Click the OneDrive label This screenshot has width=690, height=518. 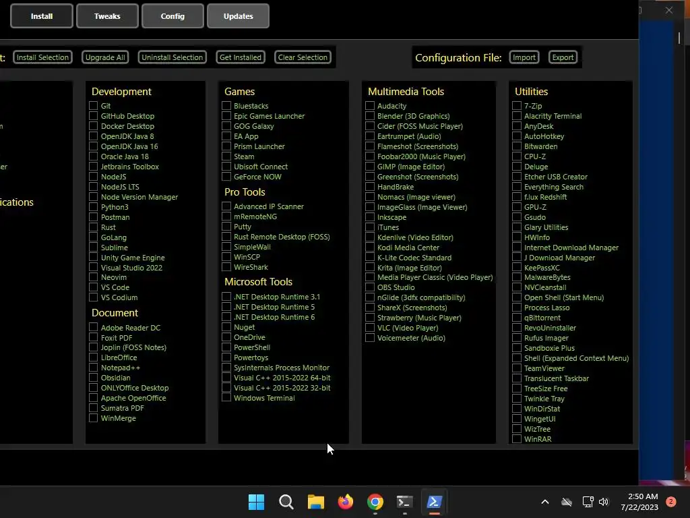(x=249, y=337)
